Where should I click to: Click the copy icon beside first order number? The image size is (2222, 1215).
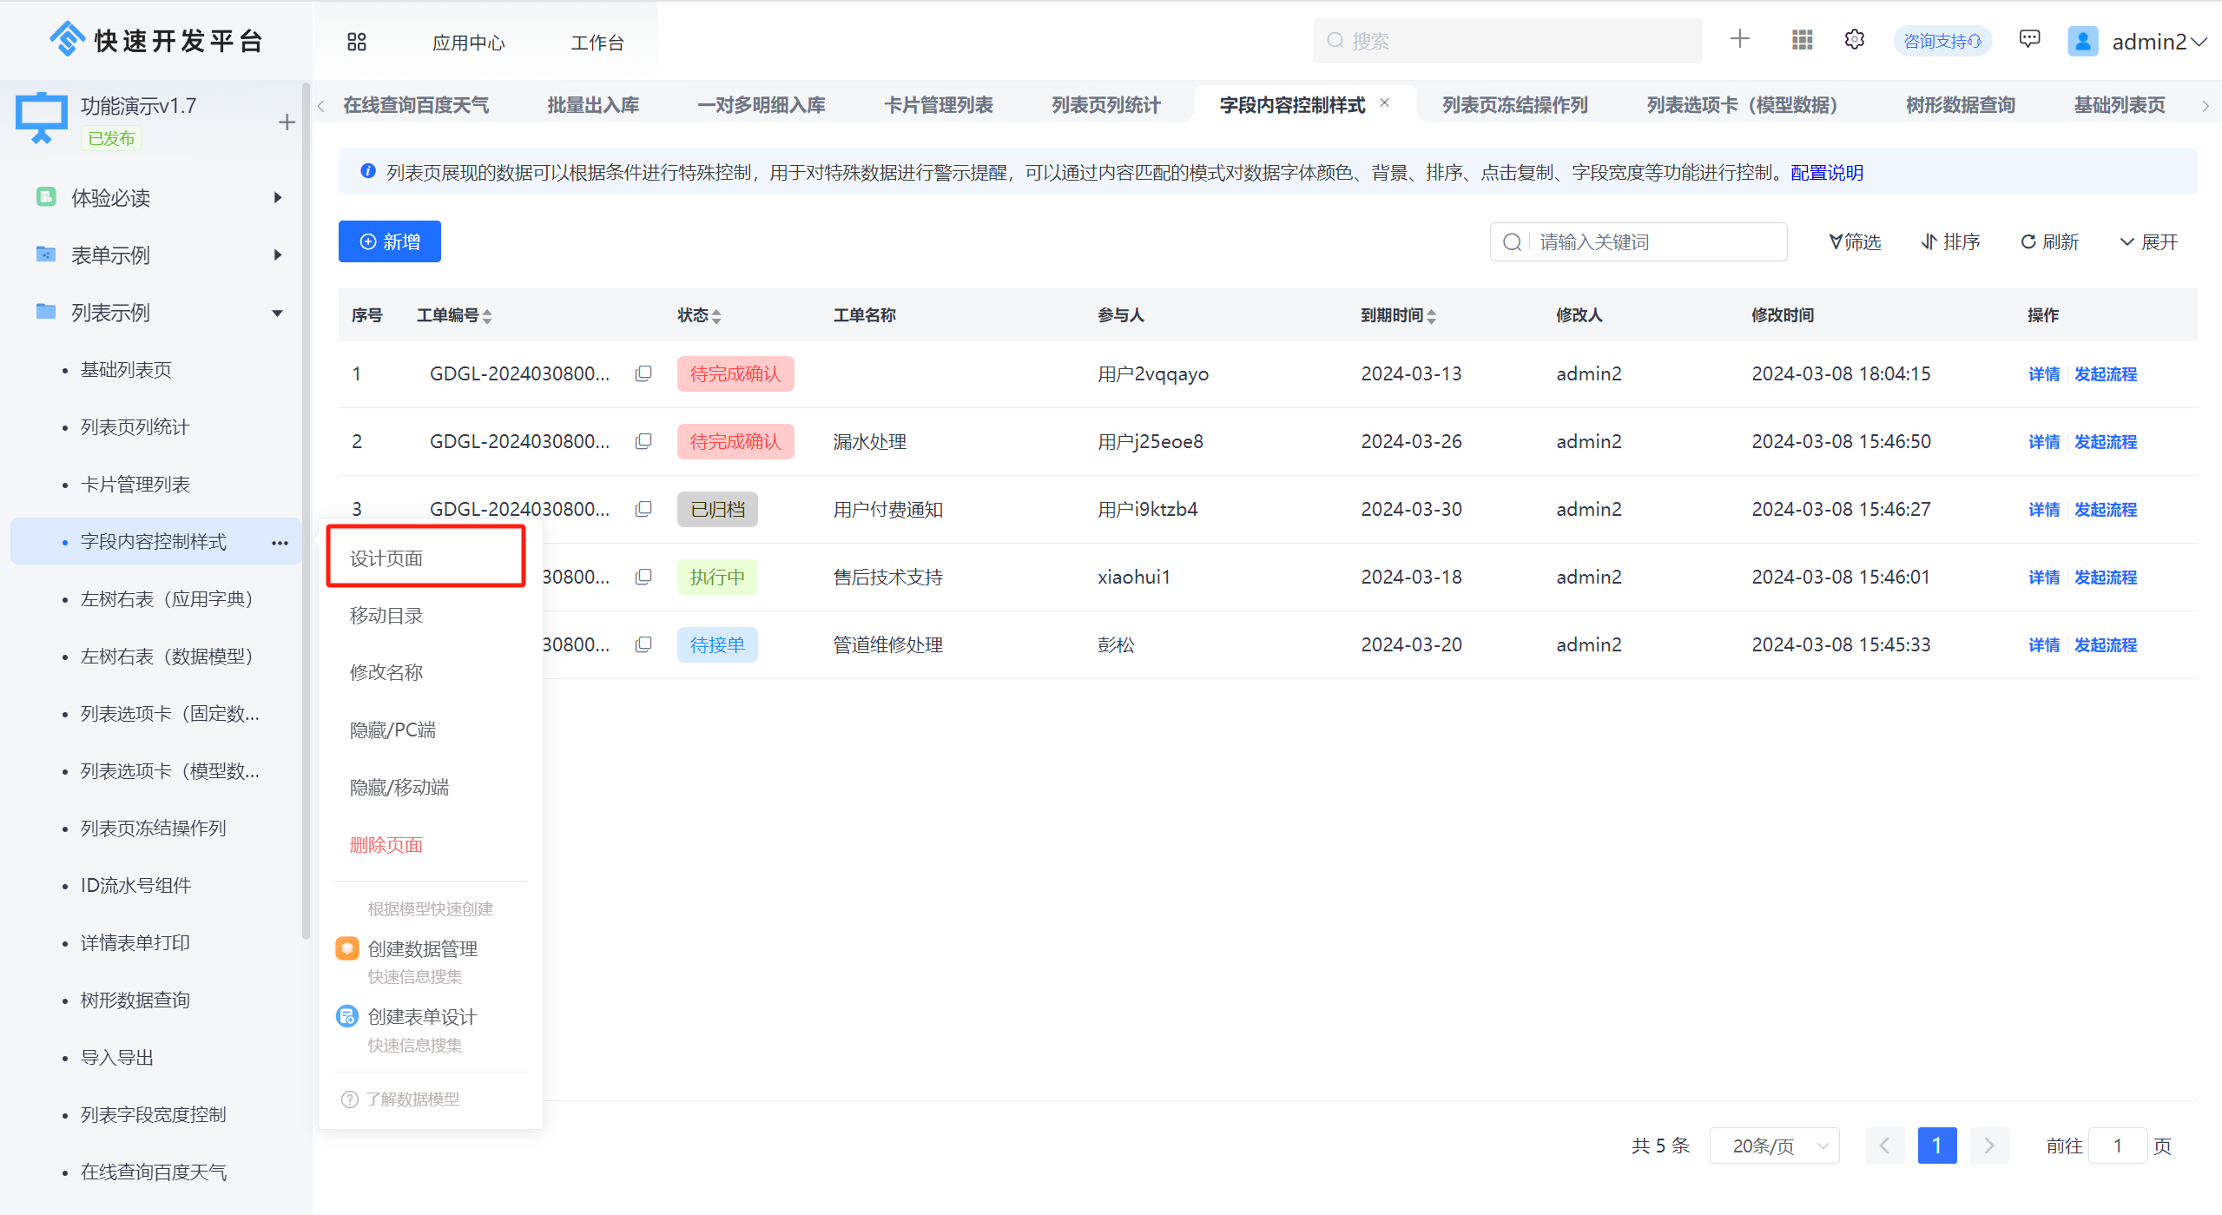[643, 373]
